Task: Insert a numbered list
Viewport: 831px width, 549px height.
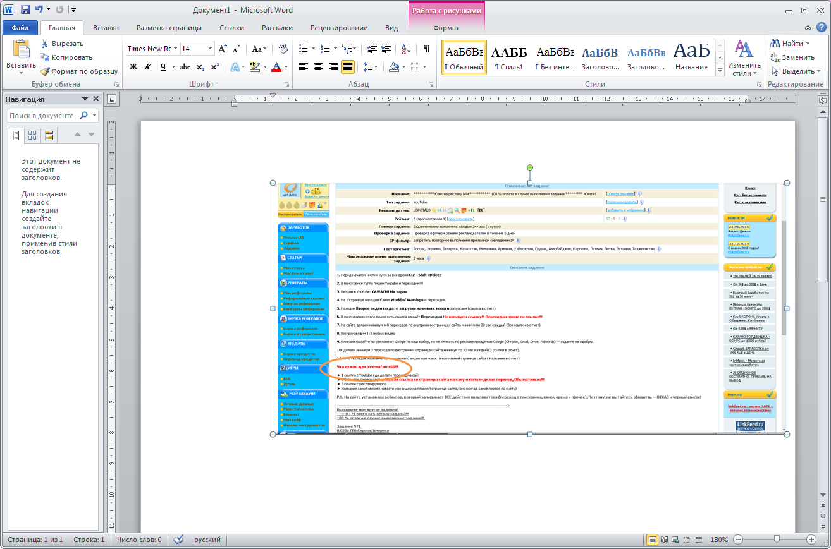Action: (324, 49)
